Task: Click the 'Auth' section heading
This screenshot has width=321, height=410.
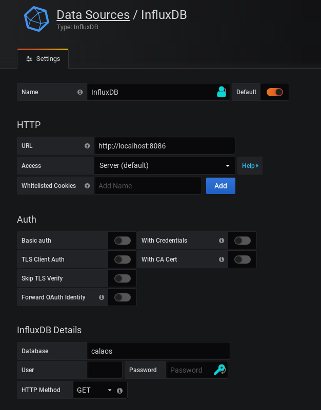Action: point(27,220)
